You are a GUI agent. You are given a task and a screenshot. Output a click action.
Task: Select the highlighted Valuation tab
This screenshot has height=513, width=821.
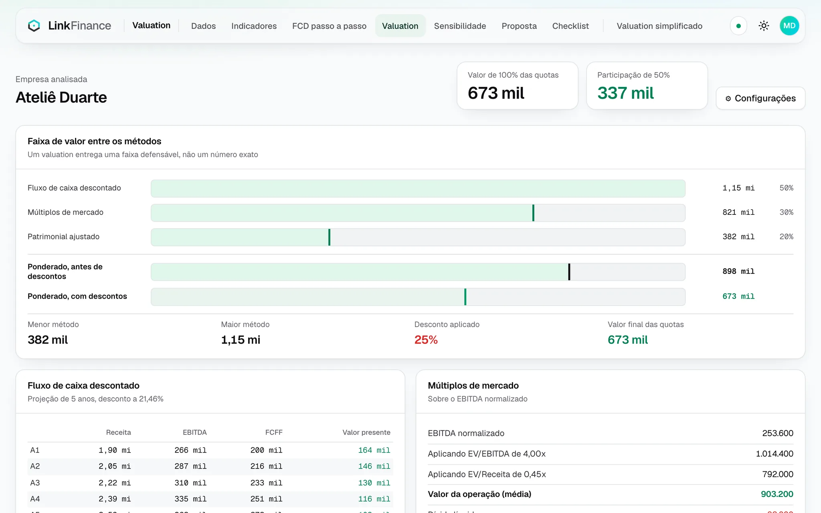(400, 26)
